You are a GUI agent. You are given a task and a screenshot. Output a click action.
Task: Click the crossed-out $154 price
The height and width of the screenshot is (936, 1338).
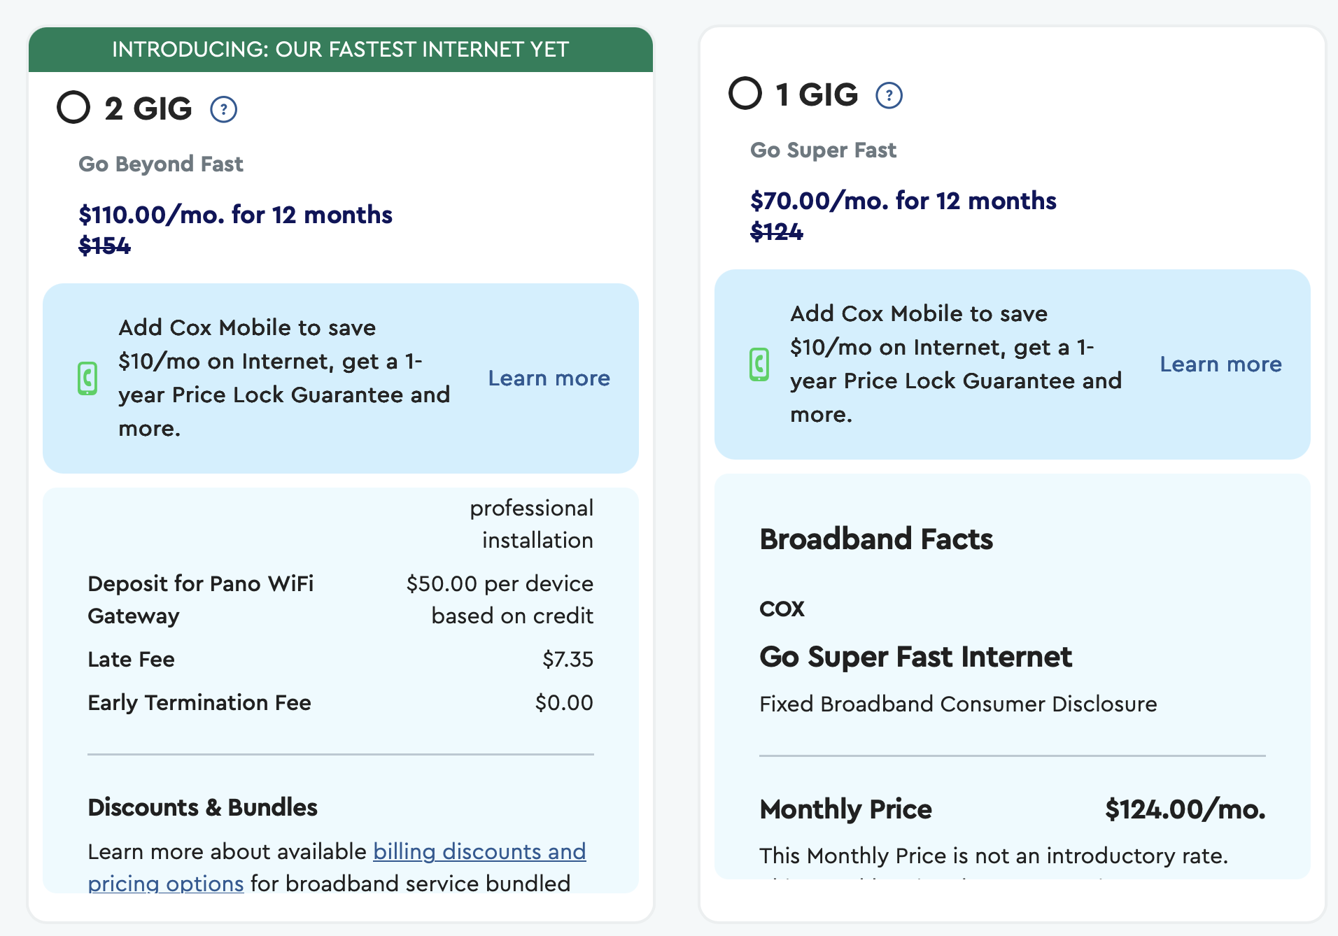coord(104,246)
